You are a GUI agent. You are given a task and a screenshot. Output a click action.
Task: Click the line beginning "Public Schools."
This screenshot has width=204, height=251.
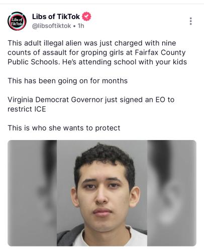point(97,62)
